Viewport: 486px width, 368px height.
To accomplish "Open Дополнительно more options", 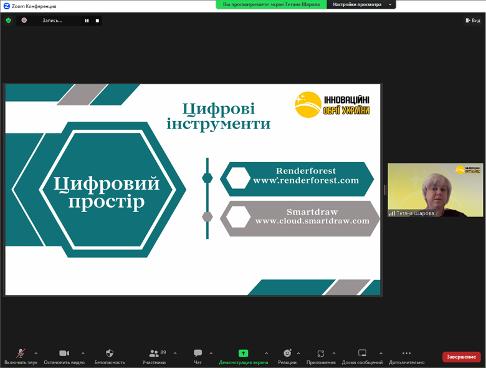I will pos(407,356).
